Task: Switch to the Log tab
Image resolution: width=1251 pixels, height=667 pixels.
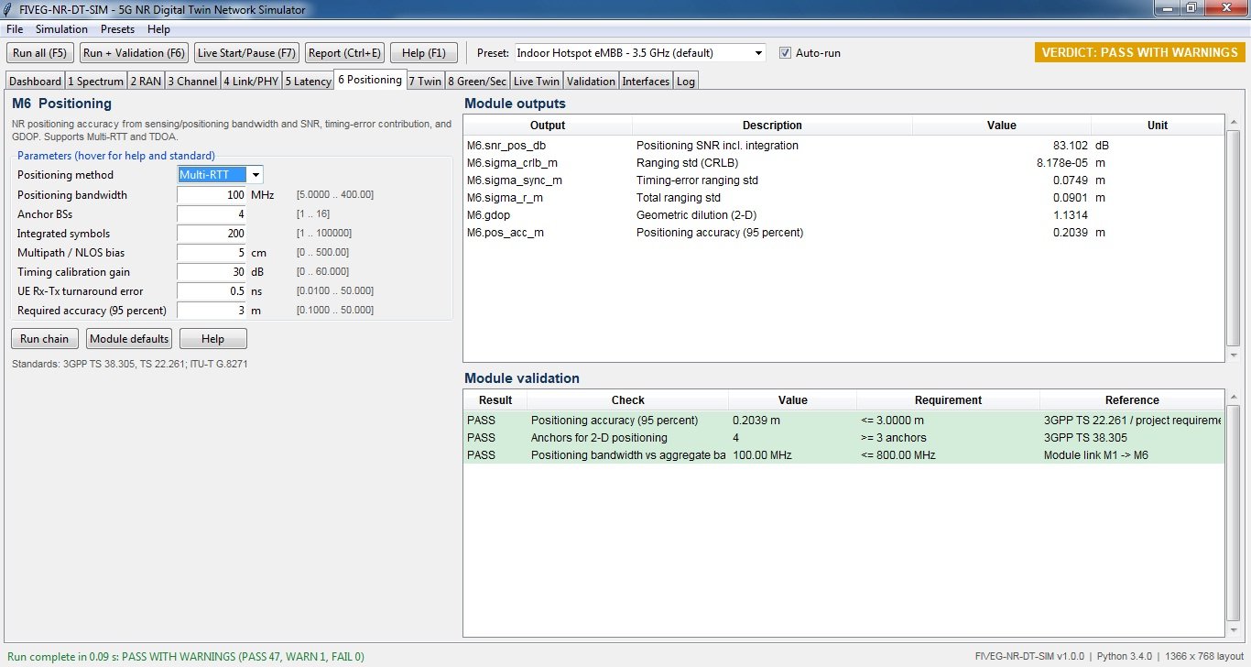Action: pyautogui.click(x=686, y=82)
